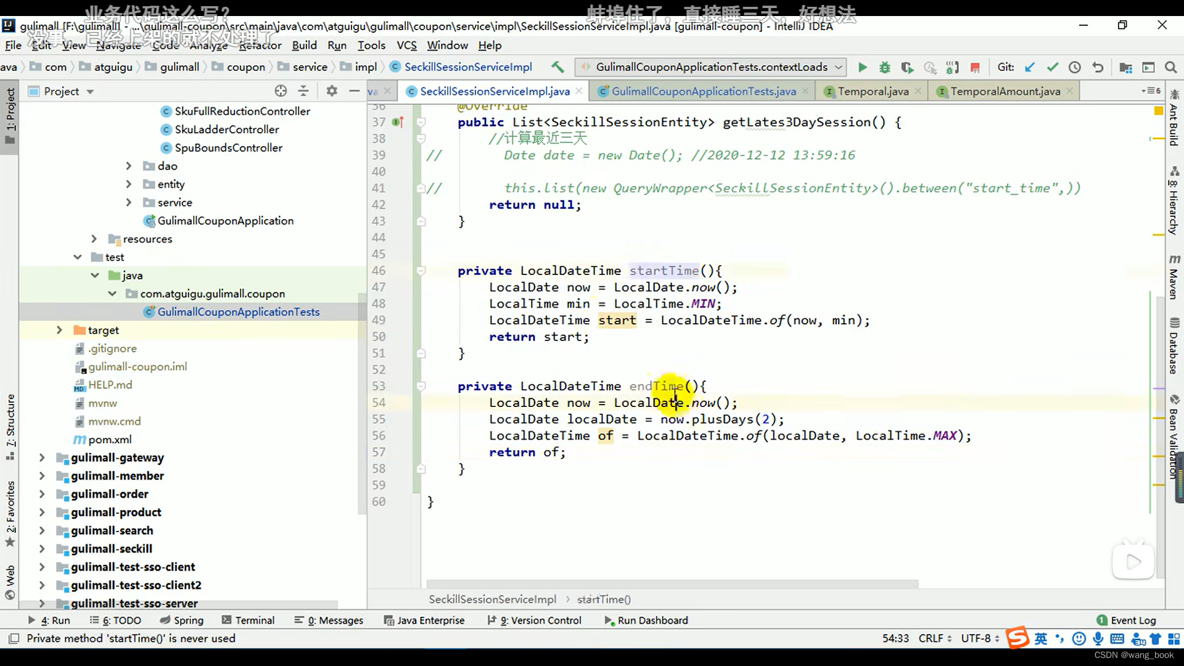Viewport: 1184px width, 666px height.
Task: Click the VCS menu item
Action: pos(406,45)
